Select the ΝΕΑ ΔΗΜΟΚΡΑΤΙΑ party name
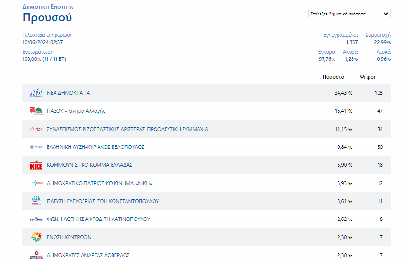The image size is (408, 263). click(x=69, y=93)
